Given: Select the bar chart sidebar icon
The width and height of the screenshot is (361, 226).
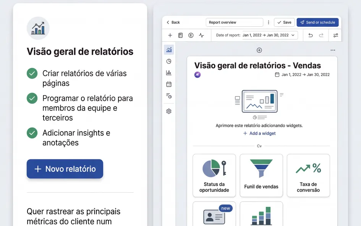Looking at the screenshot, I should coord(169,73).
